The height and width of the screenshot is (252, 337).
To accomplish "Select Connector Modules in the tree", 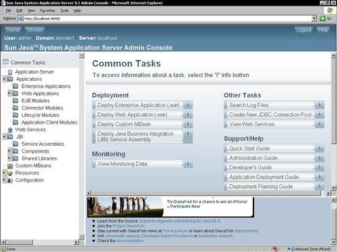I will (x=42, y=108).
